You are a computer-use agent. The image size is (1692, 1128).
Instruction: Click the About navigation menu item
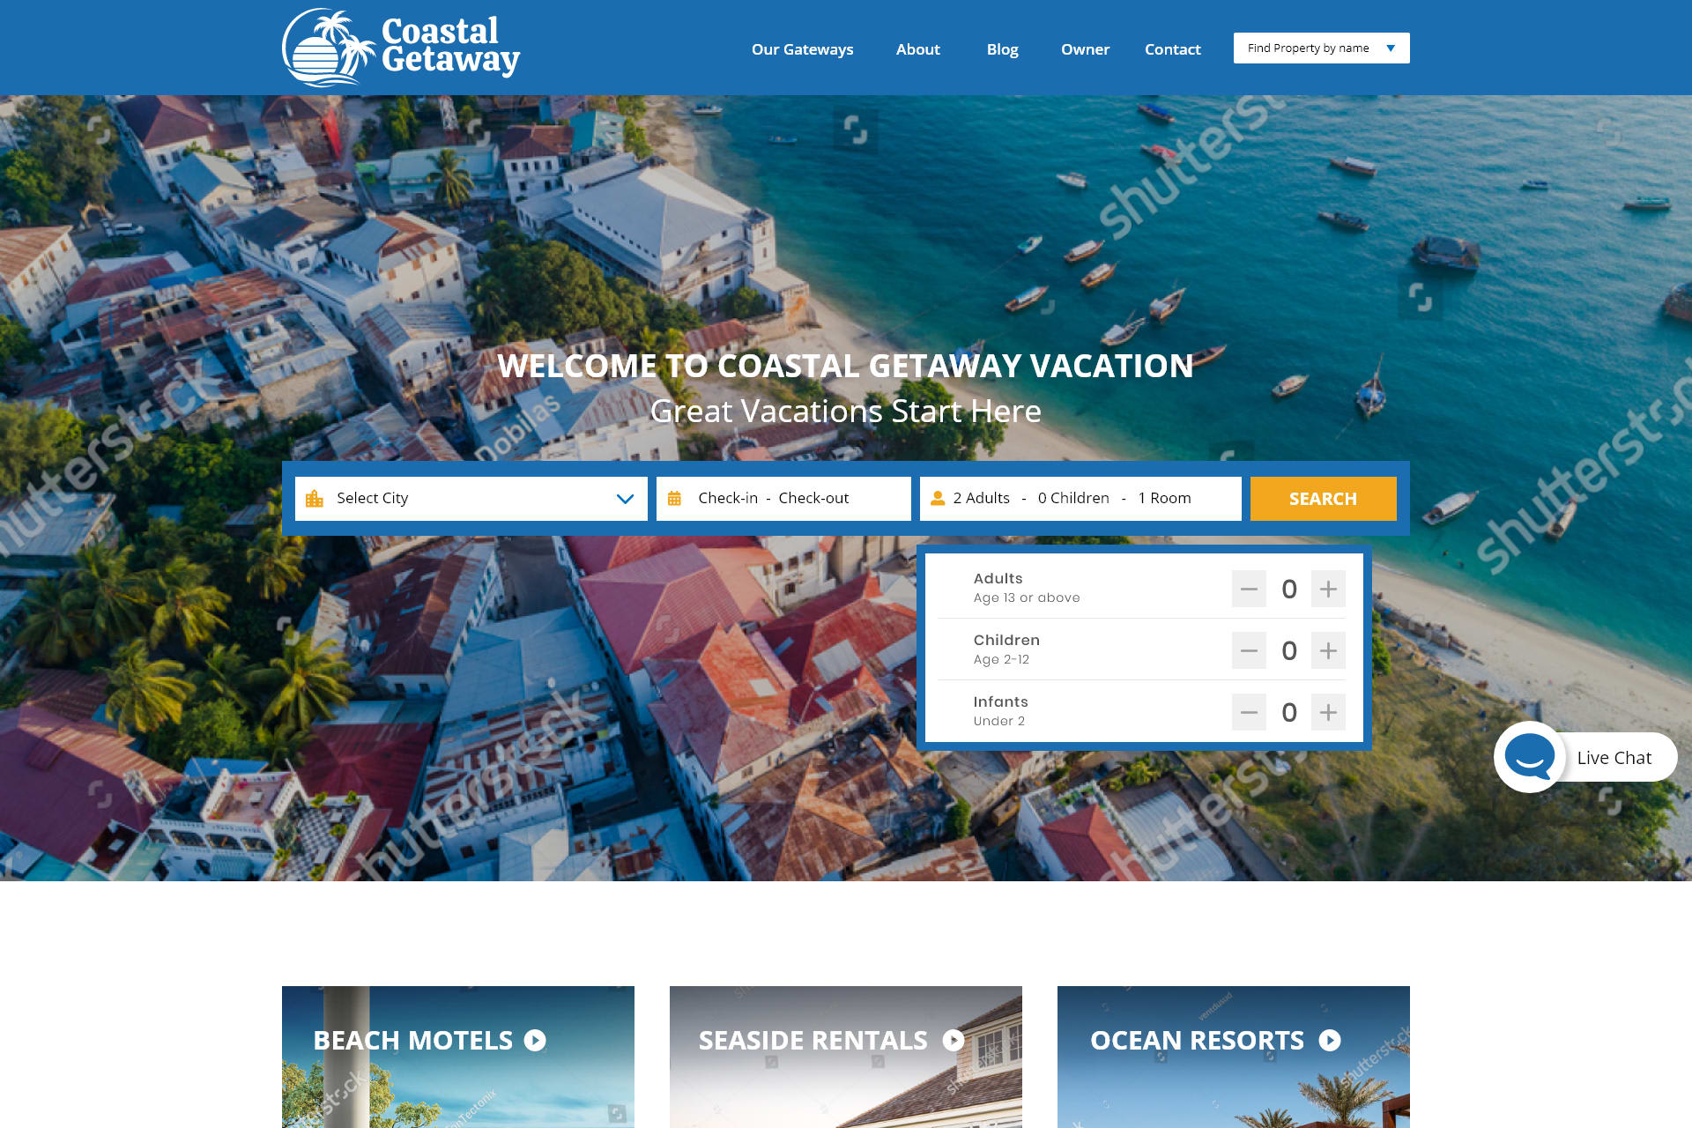[917, 48]
